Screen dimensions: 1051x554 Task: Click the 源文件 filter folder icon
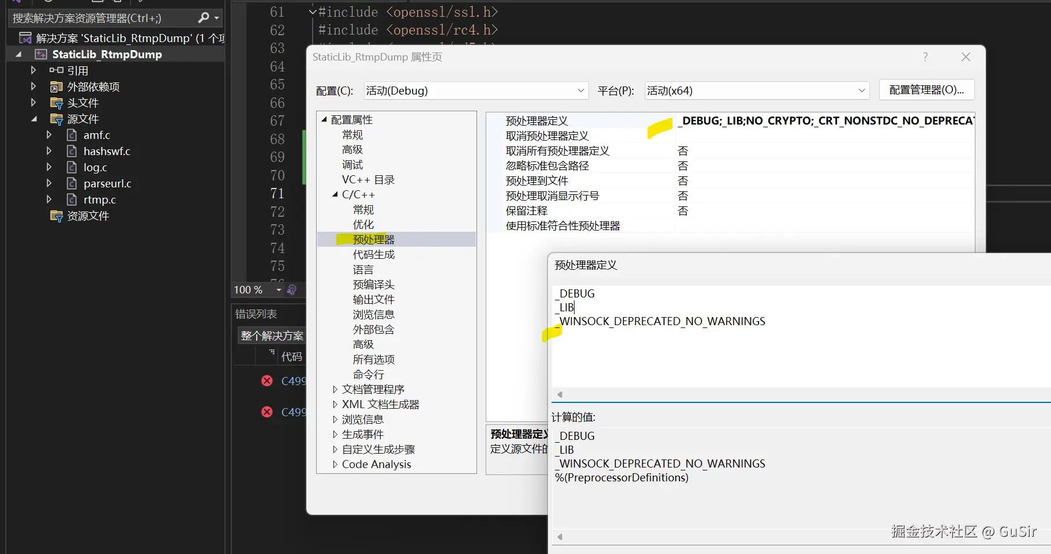[x=57, y=119]
